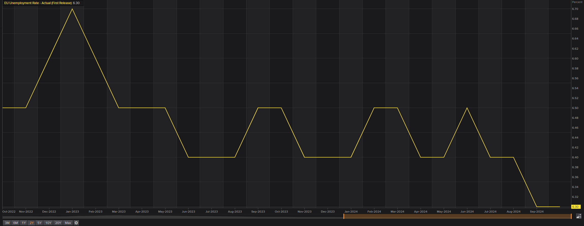584x226 pixels.
Task: Open chart settings gear icon
Action: 76,223
